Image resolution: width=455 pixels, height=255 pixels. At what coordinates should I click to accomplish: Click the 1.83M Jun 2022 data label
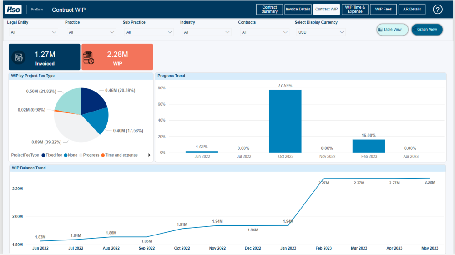pos(40,237)
